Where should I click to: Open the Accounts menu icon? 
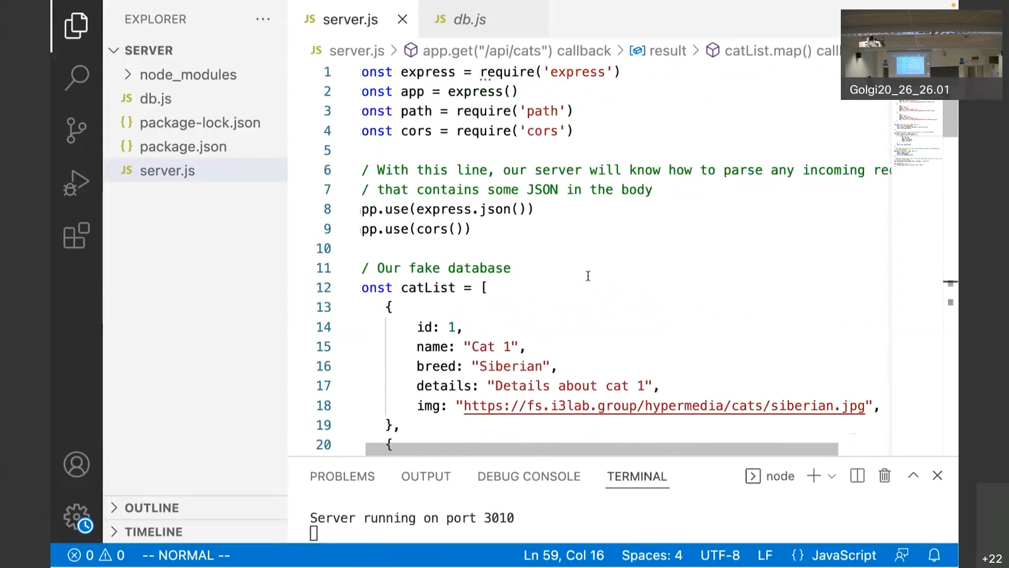(77, 464)
